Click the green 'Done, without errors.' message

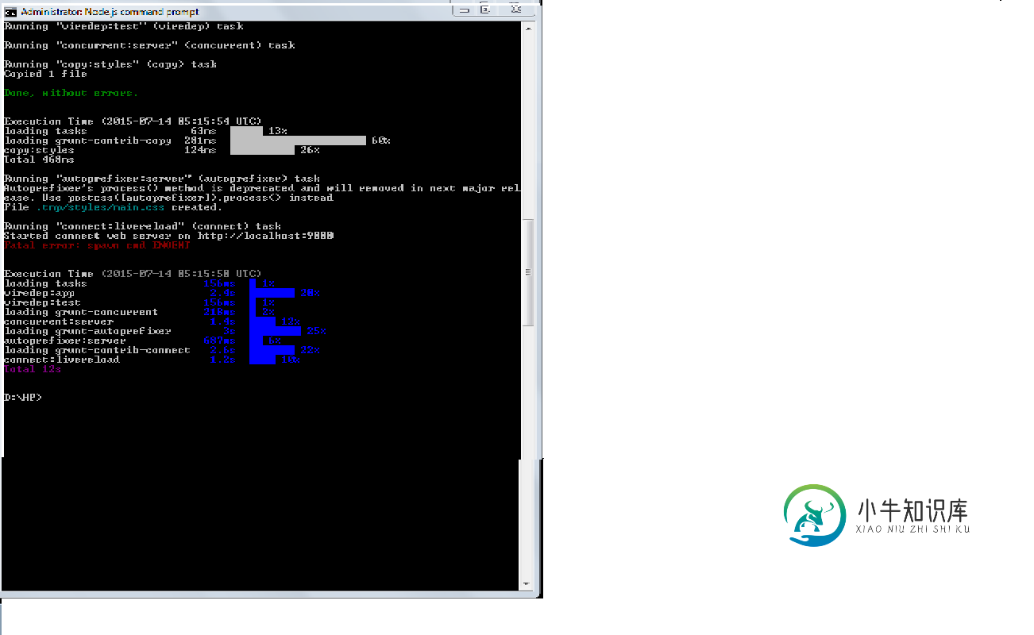pyautogui.click(x=71, y=93)
